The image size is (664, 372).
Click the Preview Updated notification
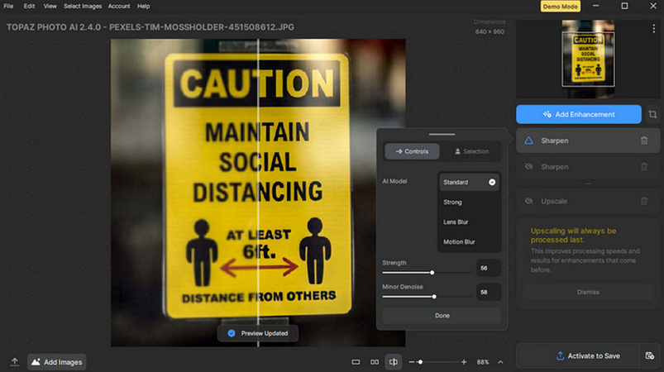[x=258, y=333]
